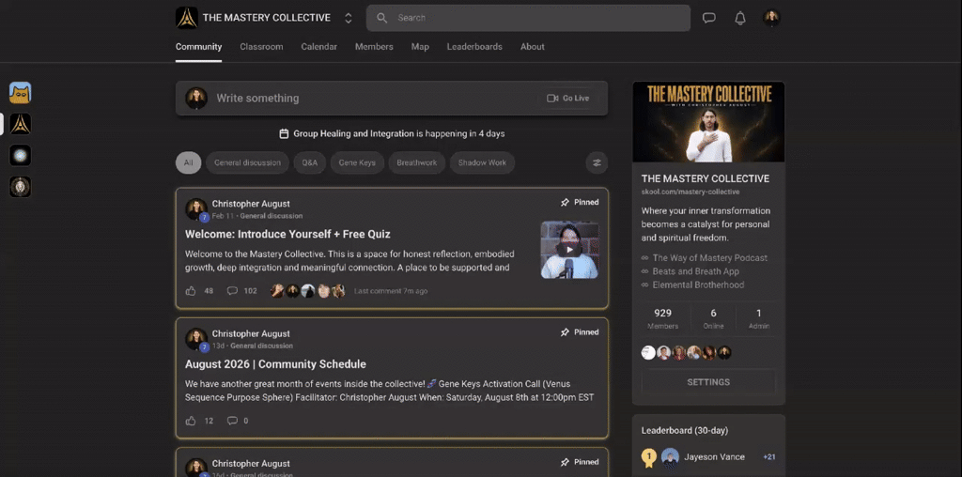Click the Pinned icon on the Welcome post
The height and width of the screenshot is (477, 962).
(x=565, y=202)
